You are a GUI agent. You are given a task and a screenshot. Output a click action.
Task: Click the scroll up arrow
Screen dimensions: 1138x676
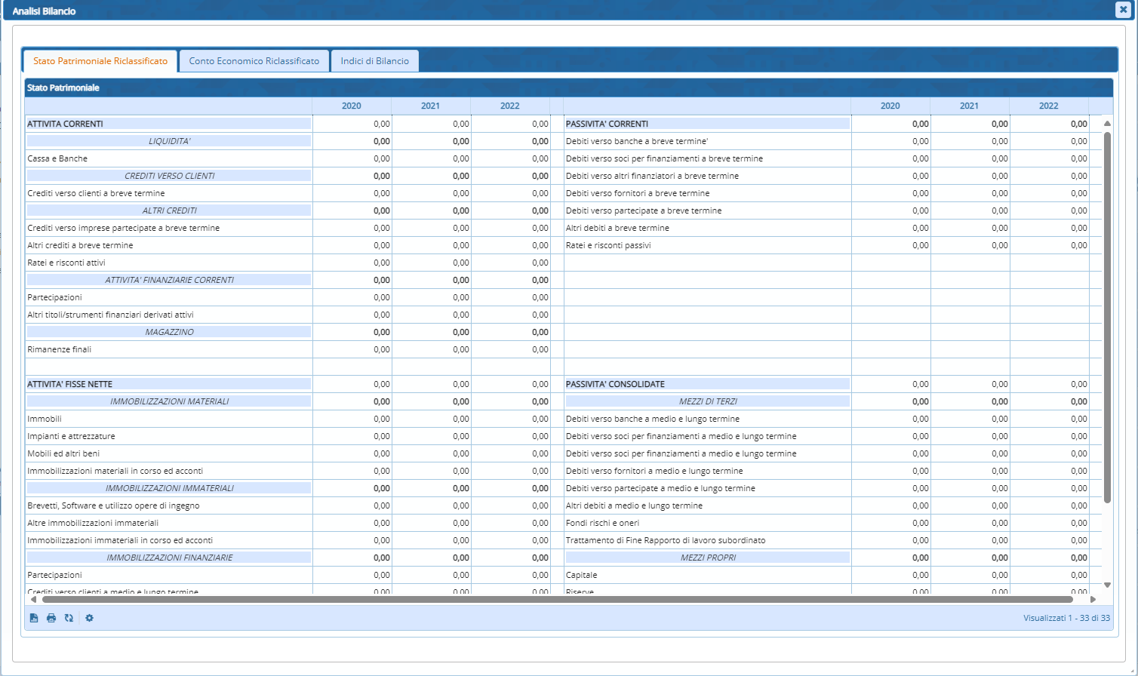[1107, 123]
